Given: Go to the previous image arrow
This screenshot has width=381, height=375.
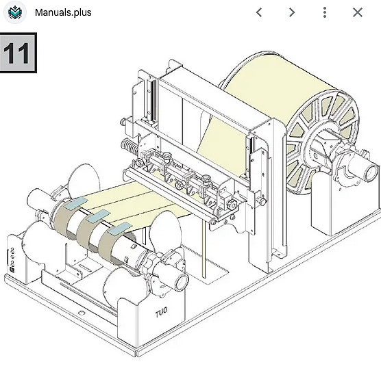Looking at the screenshot, I should pos(259,12).
